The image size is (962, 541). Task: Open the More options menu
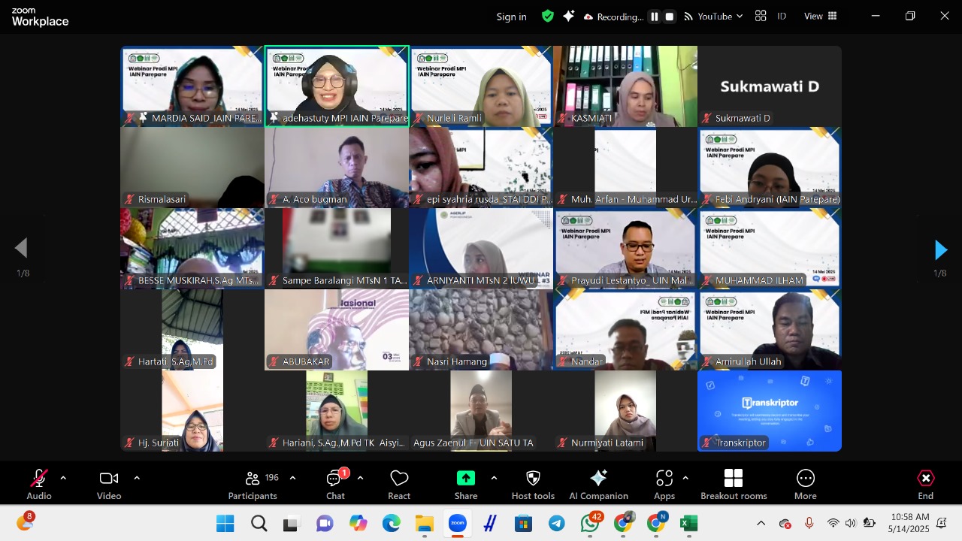[805, 485]
